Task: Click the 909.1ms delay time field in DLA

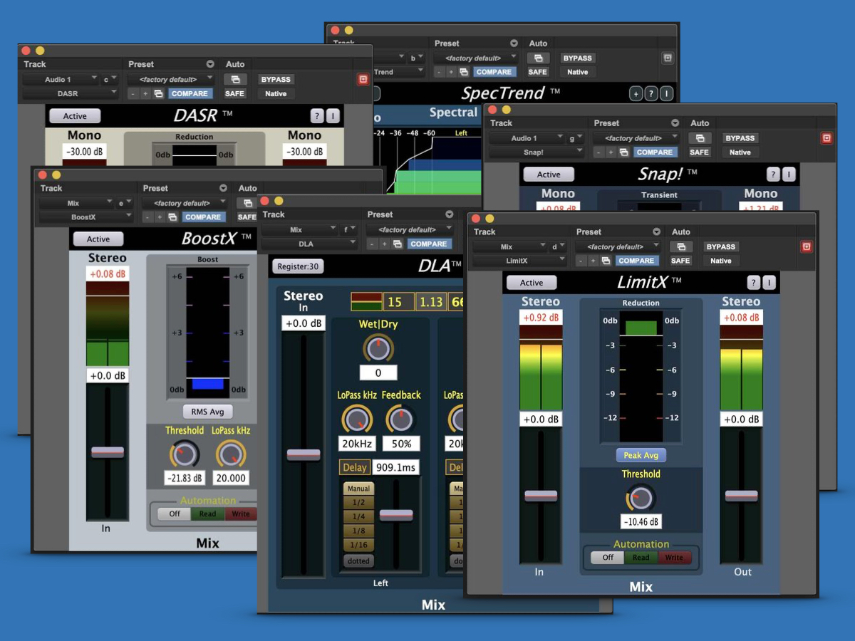Action: point(396,467)
